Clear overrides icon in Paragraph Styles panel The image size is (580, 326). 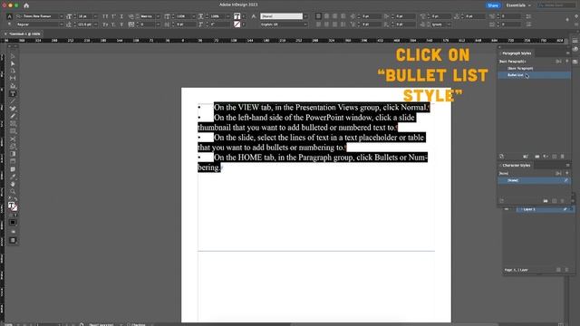click(546, 157)
